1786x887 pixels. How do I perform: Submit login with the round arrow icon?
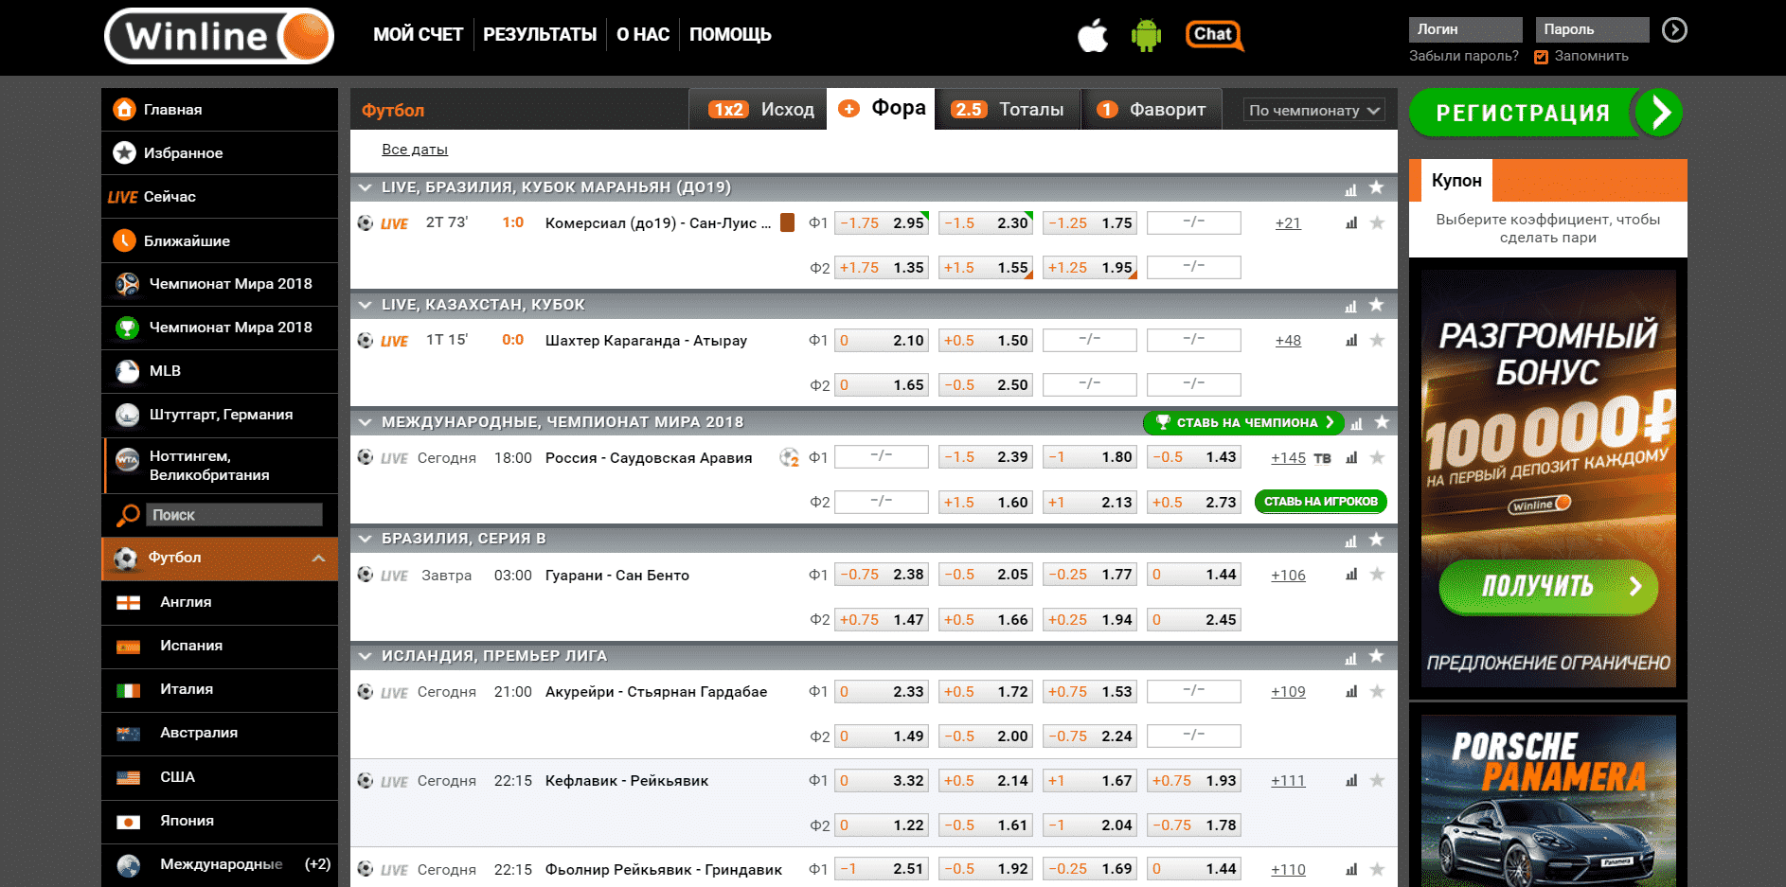(x=1674, y=30)
